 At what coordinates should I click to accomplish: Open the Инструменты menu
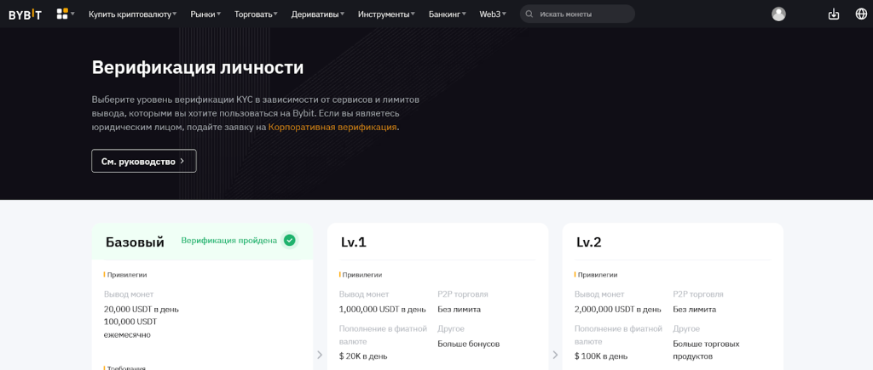tap(386, 14)
